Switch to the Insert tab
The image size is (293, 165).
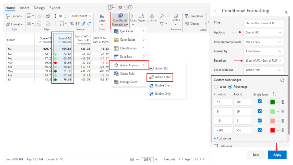click(24, 8)
